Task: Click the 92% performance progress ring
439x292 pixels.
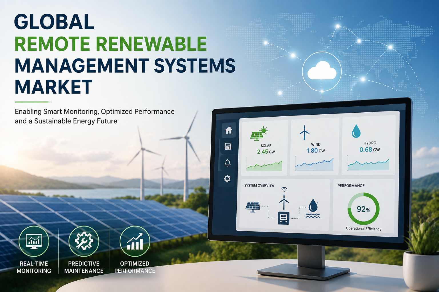Action: point(364,209)
